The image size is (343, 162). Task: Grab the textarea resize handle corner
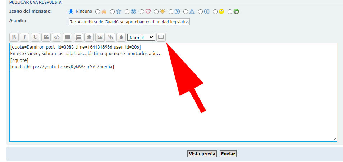pos(335,139)
